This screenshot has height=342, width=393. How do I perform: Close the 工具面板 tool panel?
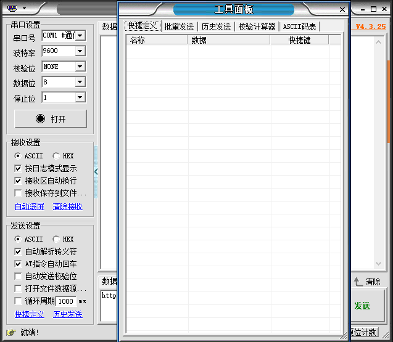(342, 9)
